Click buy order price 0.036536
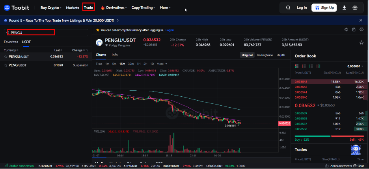This screenshot has height=169, width=369. click(301, 129)
